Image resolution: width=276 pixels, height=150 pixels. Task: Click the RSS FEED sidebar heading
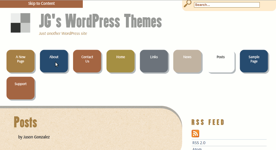click(x=208, y=122)
